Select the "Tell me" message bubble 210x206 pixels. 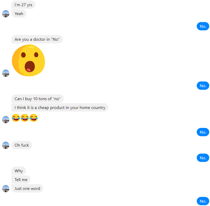pos(21,180)
